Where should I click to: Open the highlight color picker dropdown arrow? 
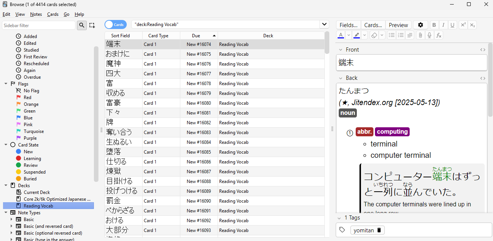pyautogui.click(x=365, y=35)
